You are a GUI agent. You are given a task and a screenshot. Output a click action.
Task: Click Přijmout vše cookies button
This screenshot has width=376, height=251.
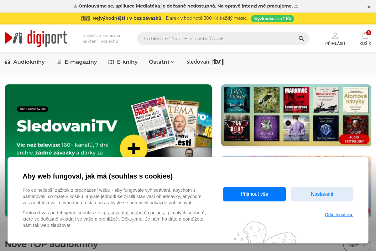tap(254, 194)
